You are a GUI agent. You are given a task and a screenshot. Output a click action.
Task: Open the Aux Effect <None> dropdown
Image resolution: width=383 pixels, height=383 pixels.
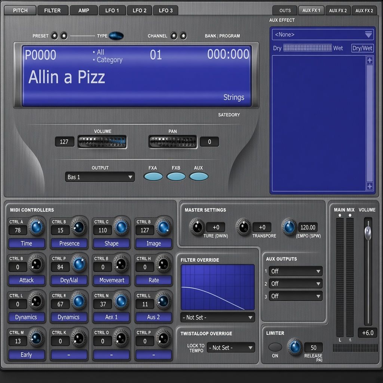(322, 35)
